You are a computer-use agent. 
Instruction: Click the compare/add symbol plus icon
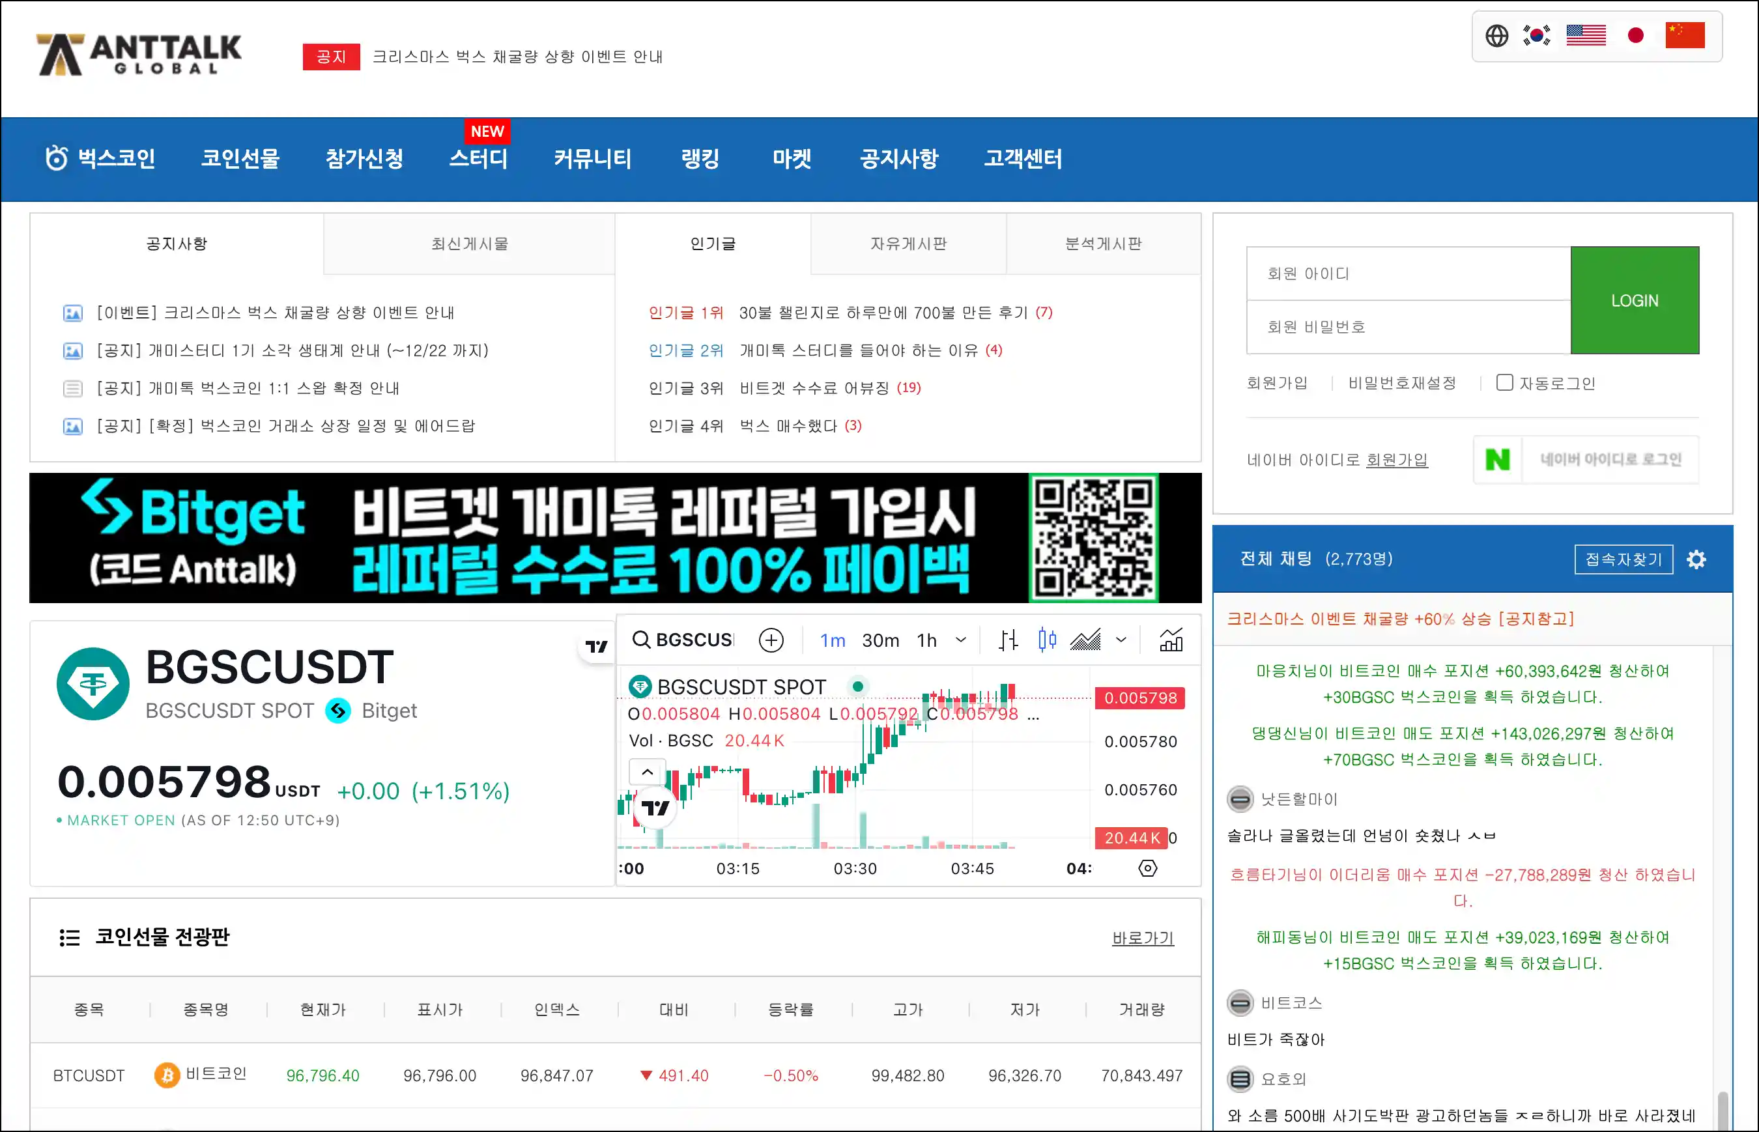(771, 640)
